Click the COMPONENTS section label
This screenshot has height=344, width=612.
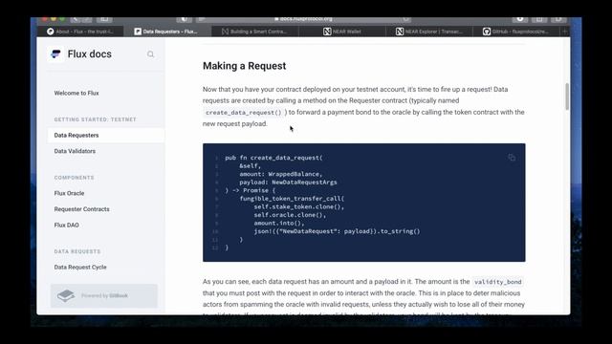coord(75,178)
